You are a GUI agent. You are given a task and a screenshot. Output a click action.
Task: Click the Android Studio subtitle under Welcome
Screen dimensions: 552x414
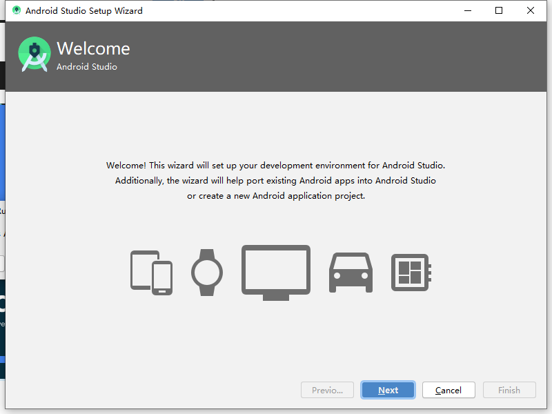tap(87, 67)
